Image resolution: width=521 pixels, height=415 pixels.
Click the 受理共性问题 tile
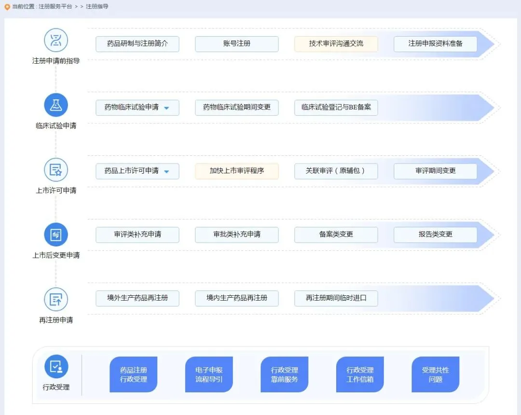(435, 374)
